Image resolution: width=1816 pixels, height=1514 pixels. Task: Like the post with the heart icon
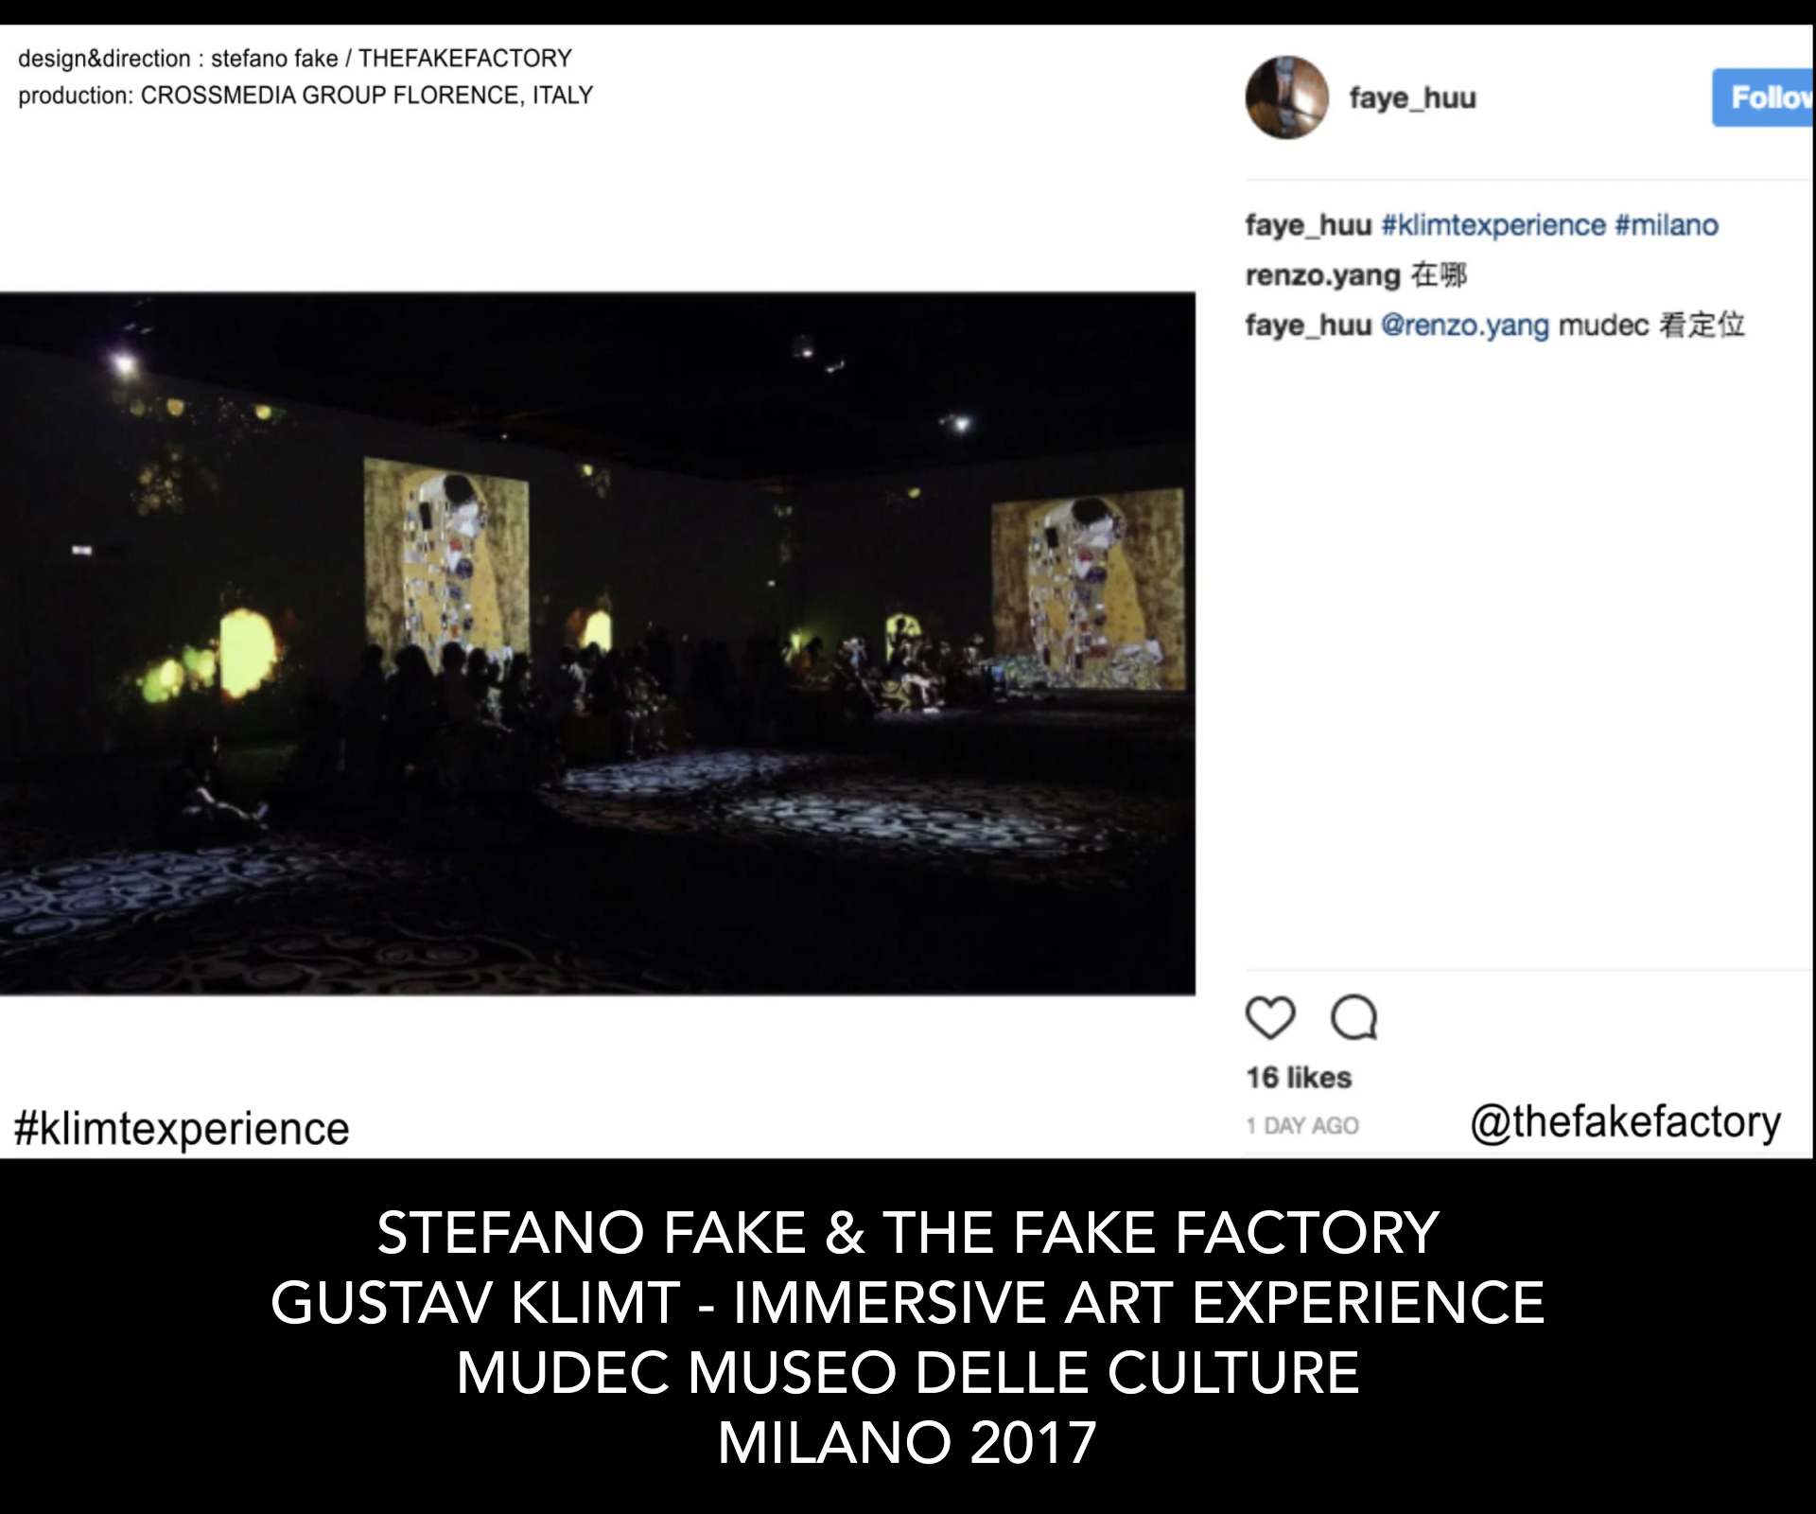click(1269, 1018)
